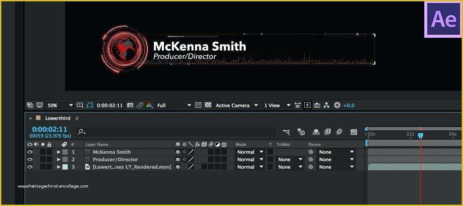Toggle mask and shape path visibility icon
Image resolution: width=463 pixels, height=206 pixels.
click(x=89, y=105)
